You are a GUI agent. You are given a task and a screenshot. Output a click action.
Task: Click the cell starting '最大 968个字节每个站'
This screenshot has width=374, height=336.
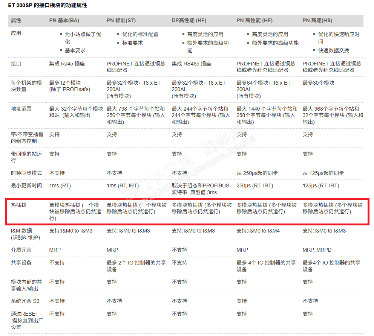333,116
